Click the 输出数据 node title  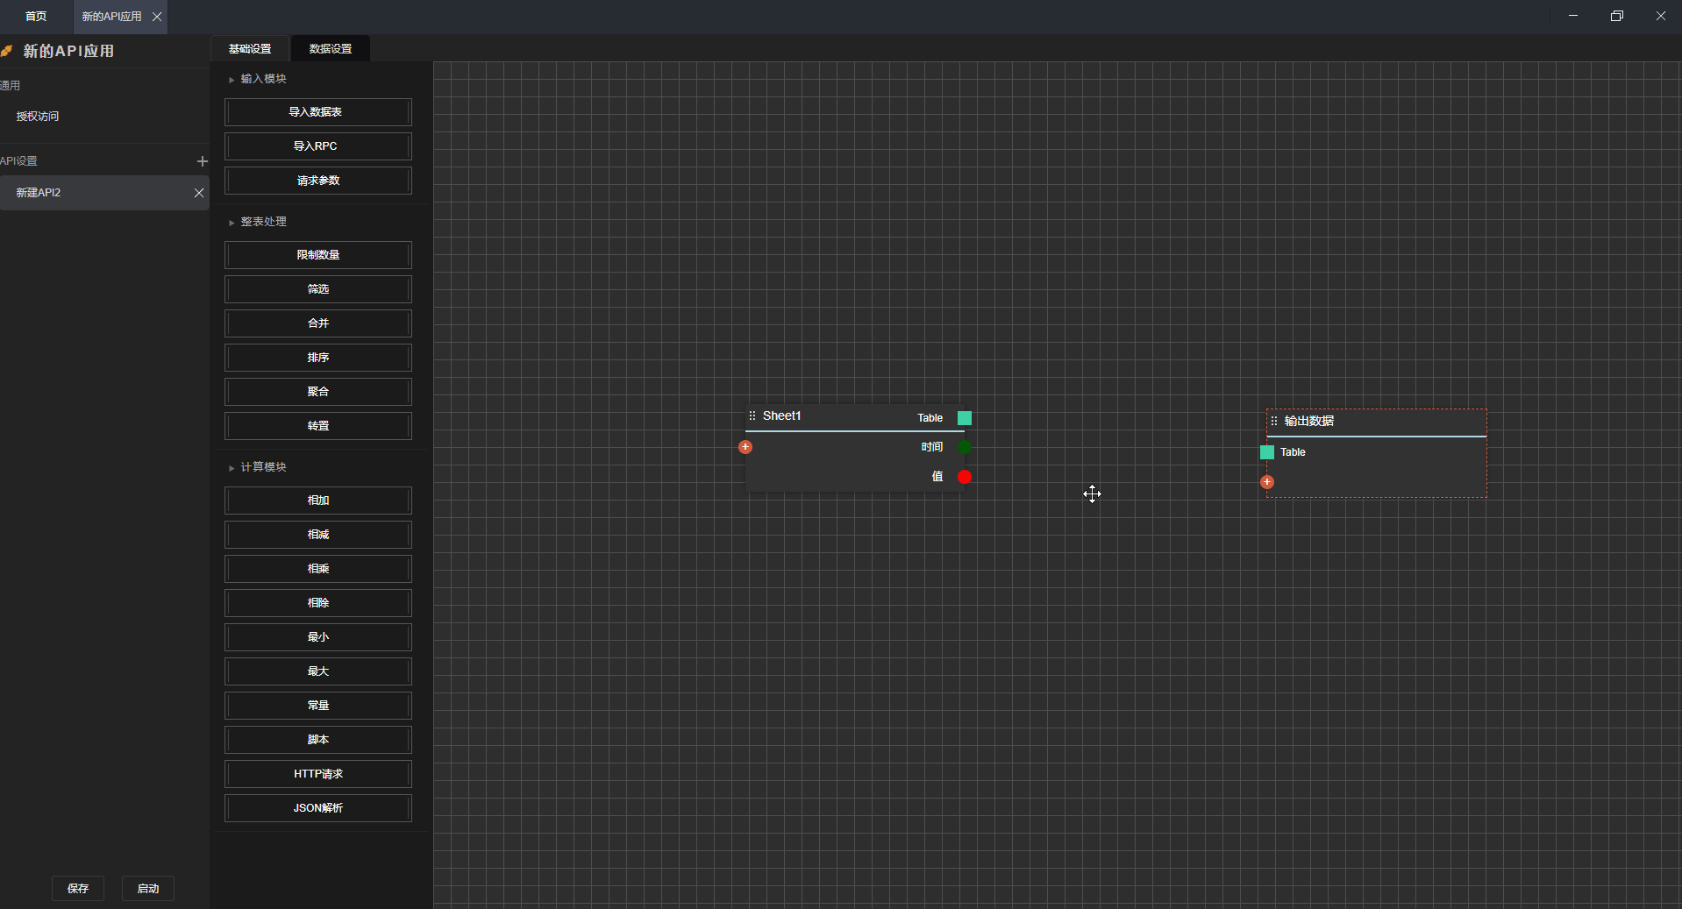(x=1309, y=422)
